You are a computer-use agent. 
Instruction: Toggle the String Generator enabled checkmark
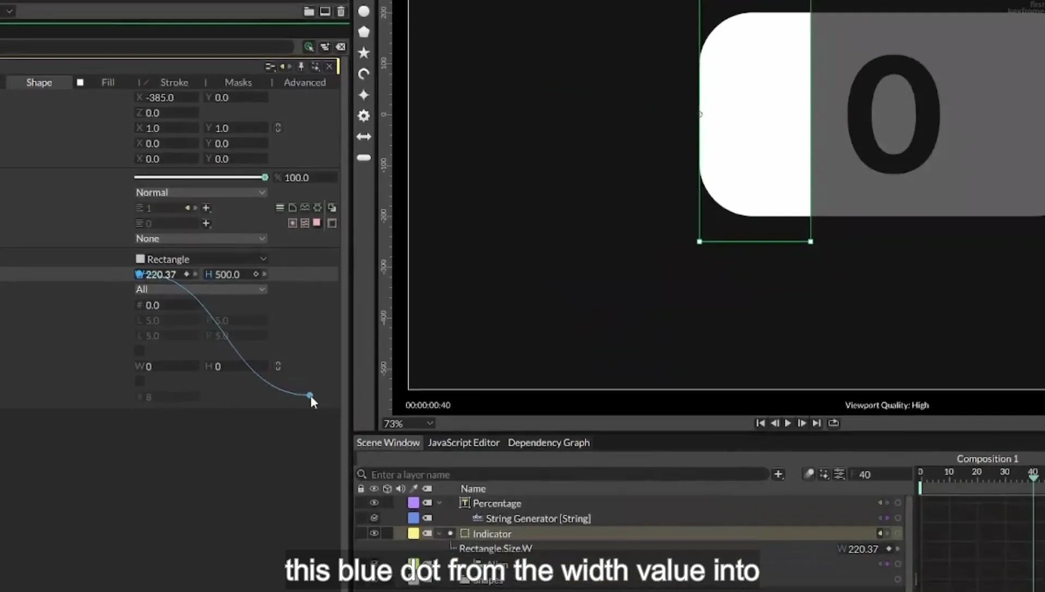point(374,518)
